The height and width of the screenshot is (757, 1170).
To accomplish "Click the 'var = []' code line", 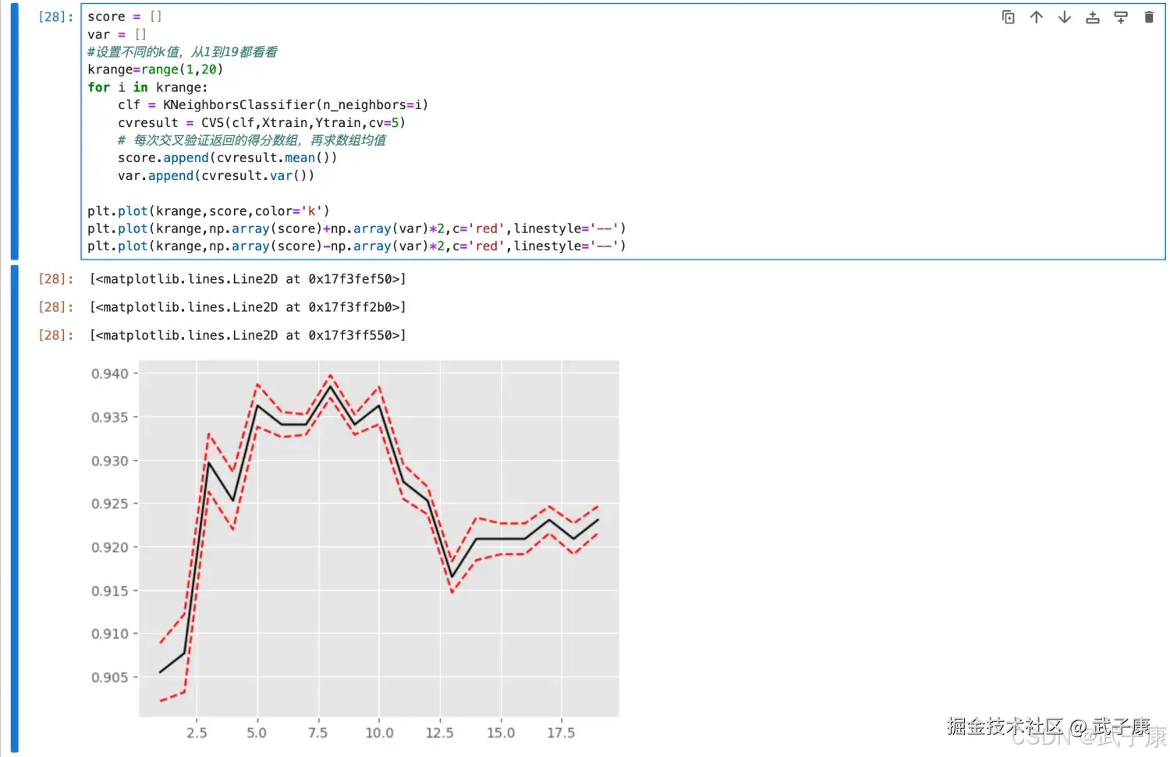I will 117,34.
